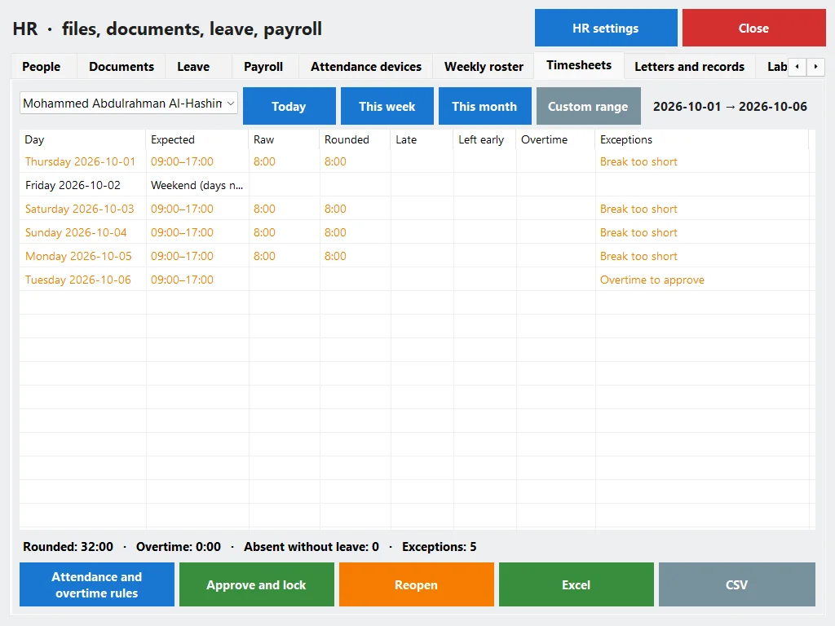Image resolution: width=835 pixels, height=626 pixels.
Task: Click 'Break too short' for Thursday
Action: pyautogui.click(x=638, y=162)
